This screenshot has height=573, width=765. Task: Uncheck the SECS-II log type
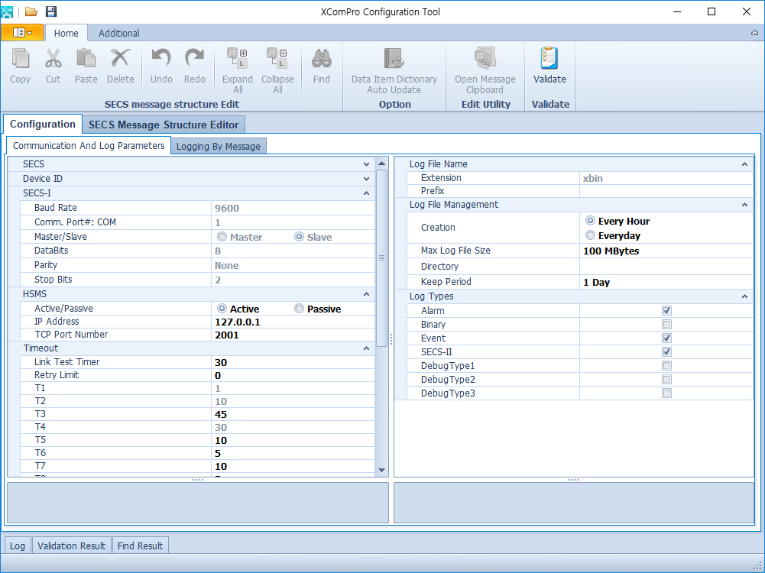coord(666,351)
